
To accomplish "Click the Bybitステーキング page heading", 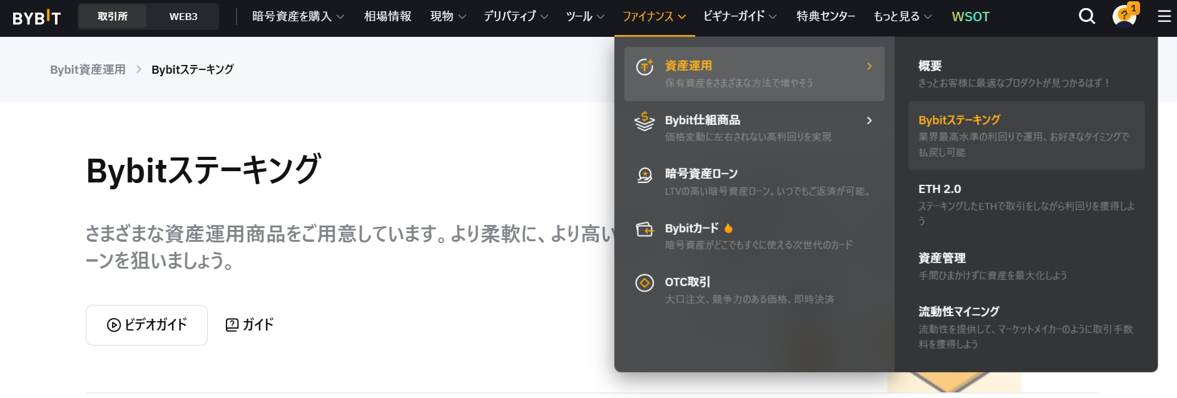I will click(204, 170).
